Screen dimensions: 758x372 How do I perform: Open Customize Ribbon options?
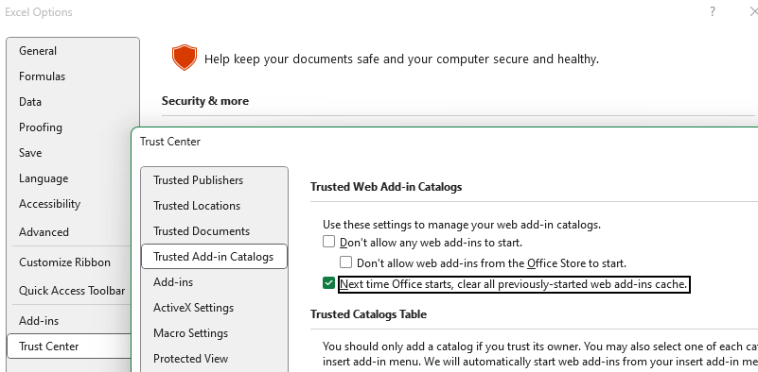(x=64, y=262)
